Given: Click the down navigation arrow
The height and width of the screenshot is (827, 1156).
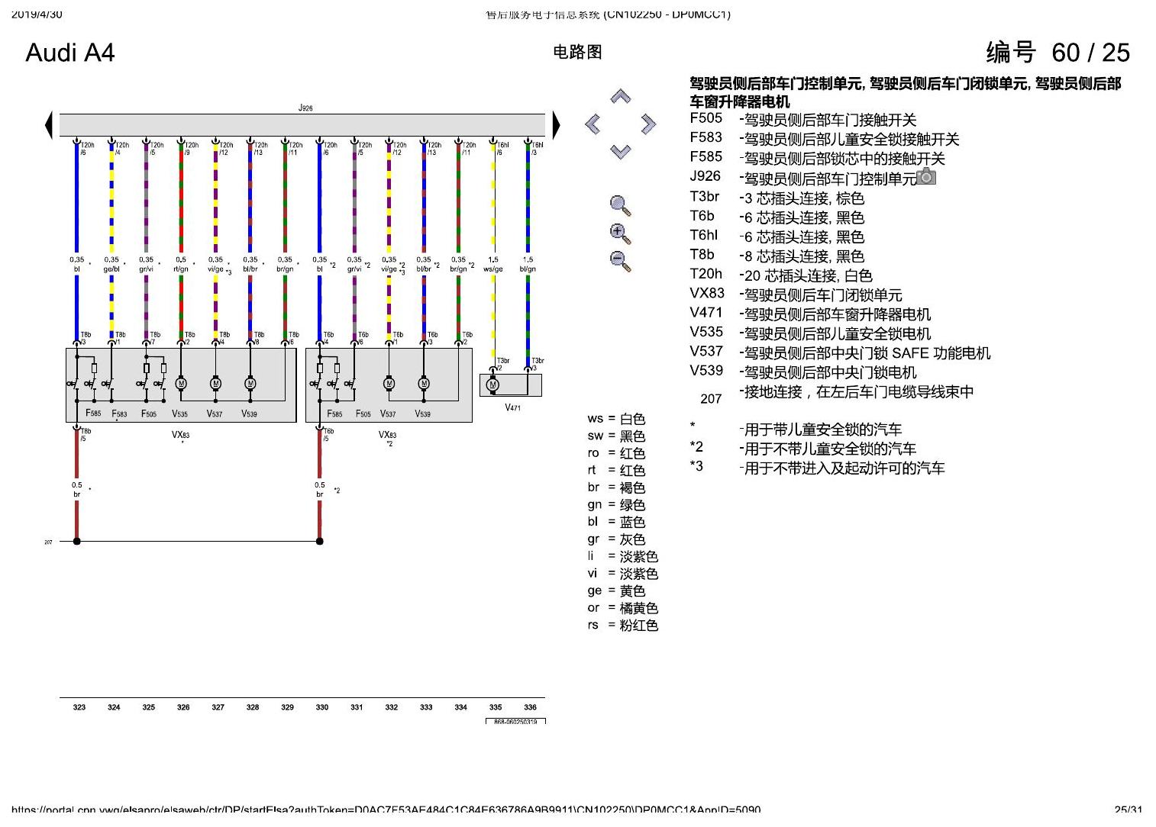Looking at the screenshot, I should click(x=621, y=151).
